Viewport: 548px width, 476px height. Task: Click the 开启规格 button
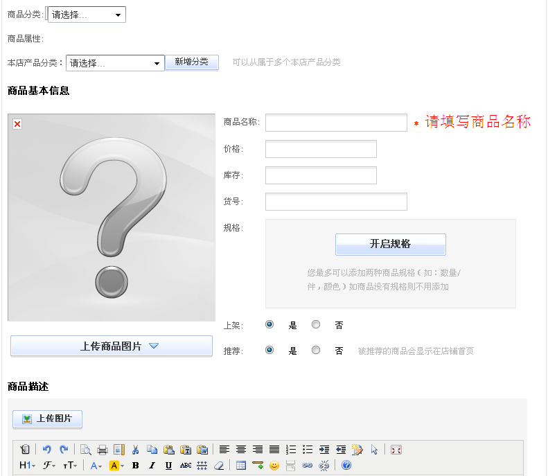point(390,244)
